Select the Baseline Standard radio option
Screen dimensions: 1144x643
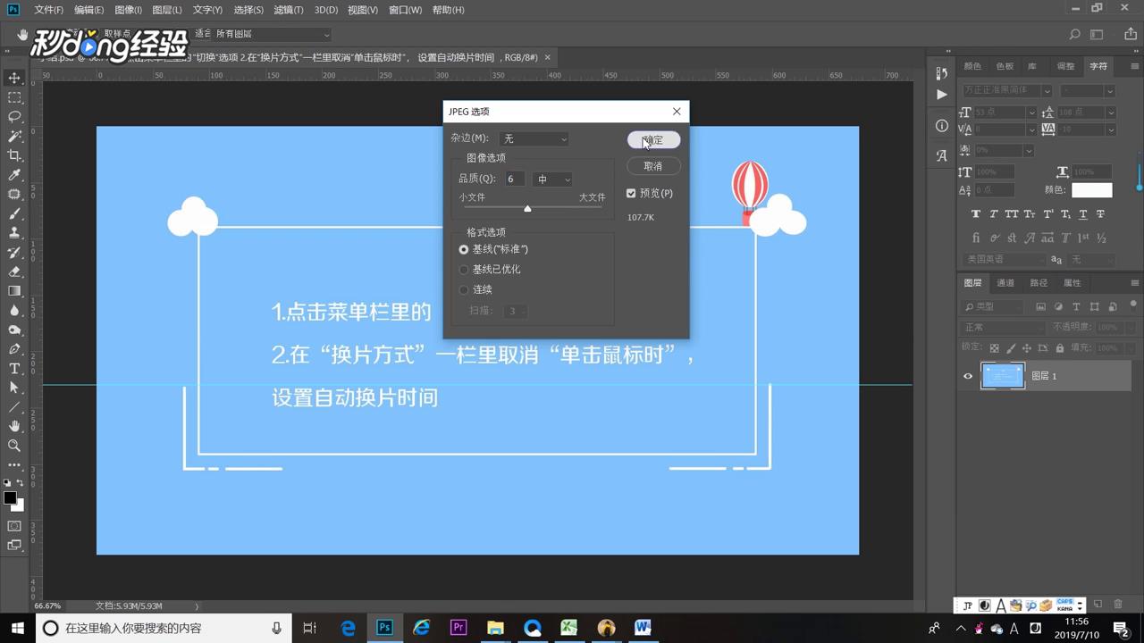coord(464,249)
